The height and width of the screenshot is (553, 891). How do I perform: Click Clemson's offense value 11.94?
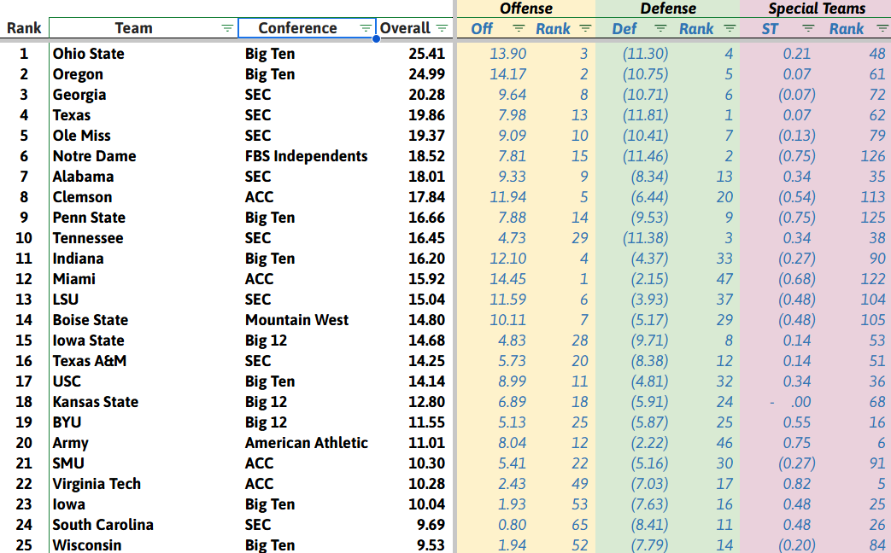pyautogui.click(x=508, y=197)
